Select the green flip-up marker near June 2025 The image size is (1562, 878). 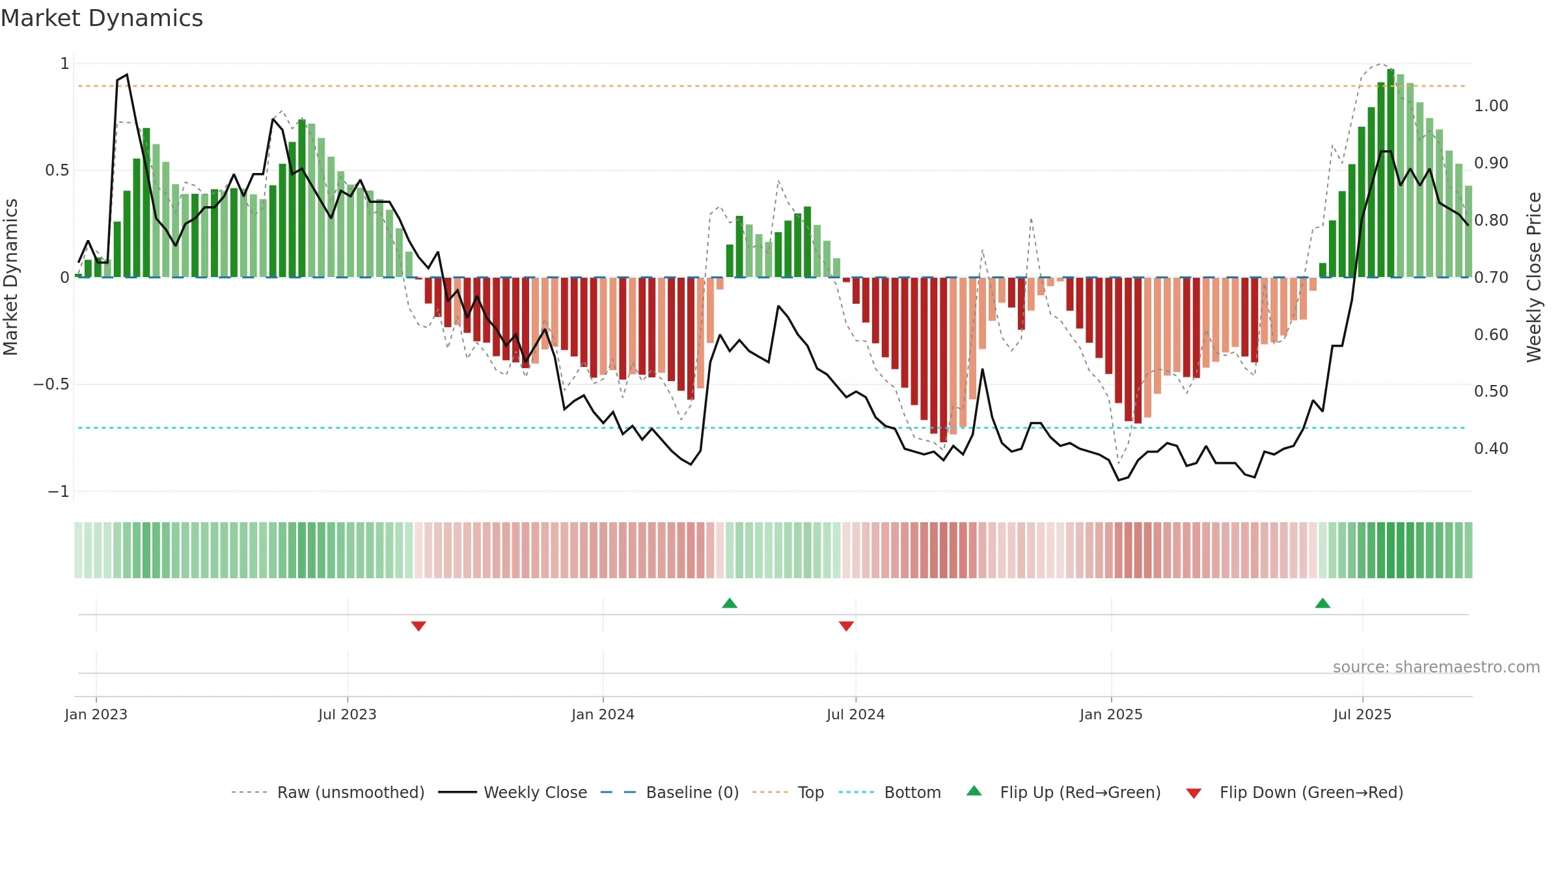[x=1322, y=603]
